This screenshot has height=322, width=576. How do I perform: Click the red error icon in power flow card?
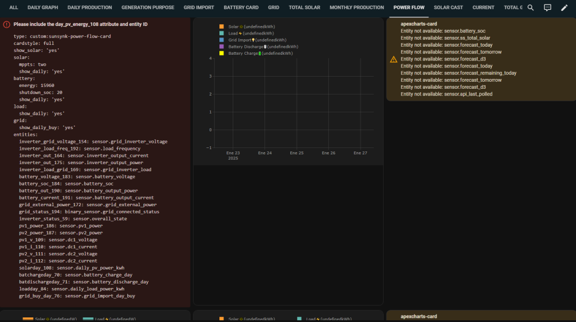click(6, 24)
